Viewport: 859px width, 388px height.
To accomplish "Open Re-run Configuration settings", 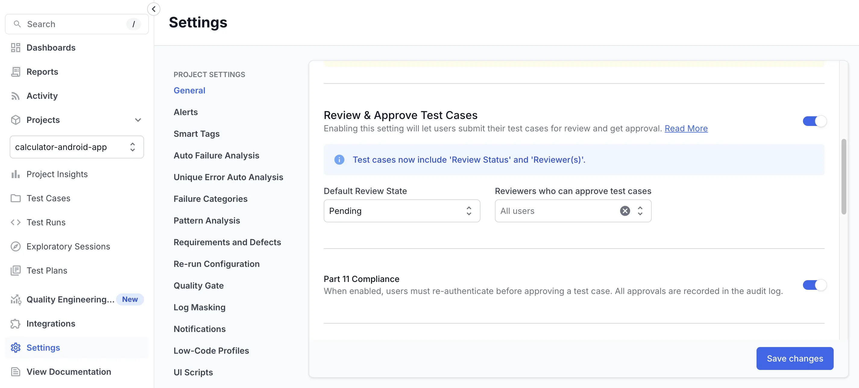I will pos(217,264).
